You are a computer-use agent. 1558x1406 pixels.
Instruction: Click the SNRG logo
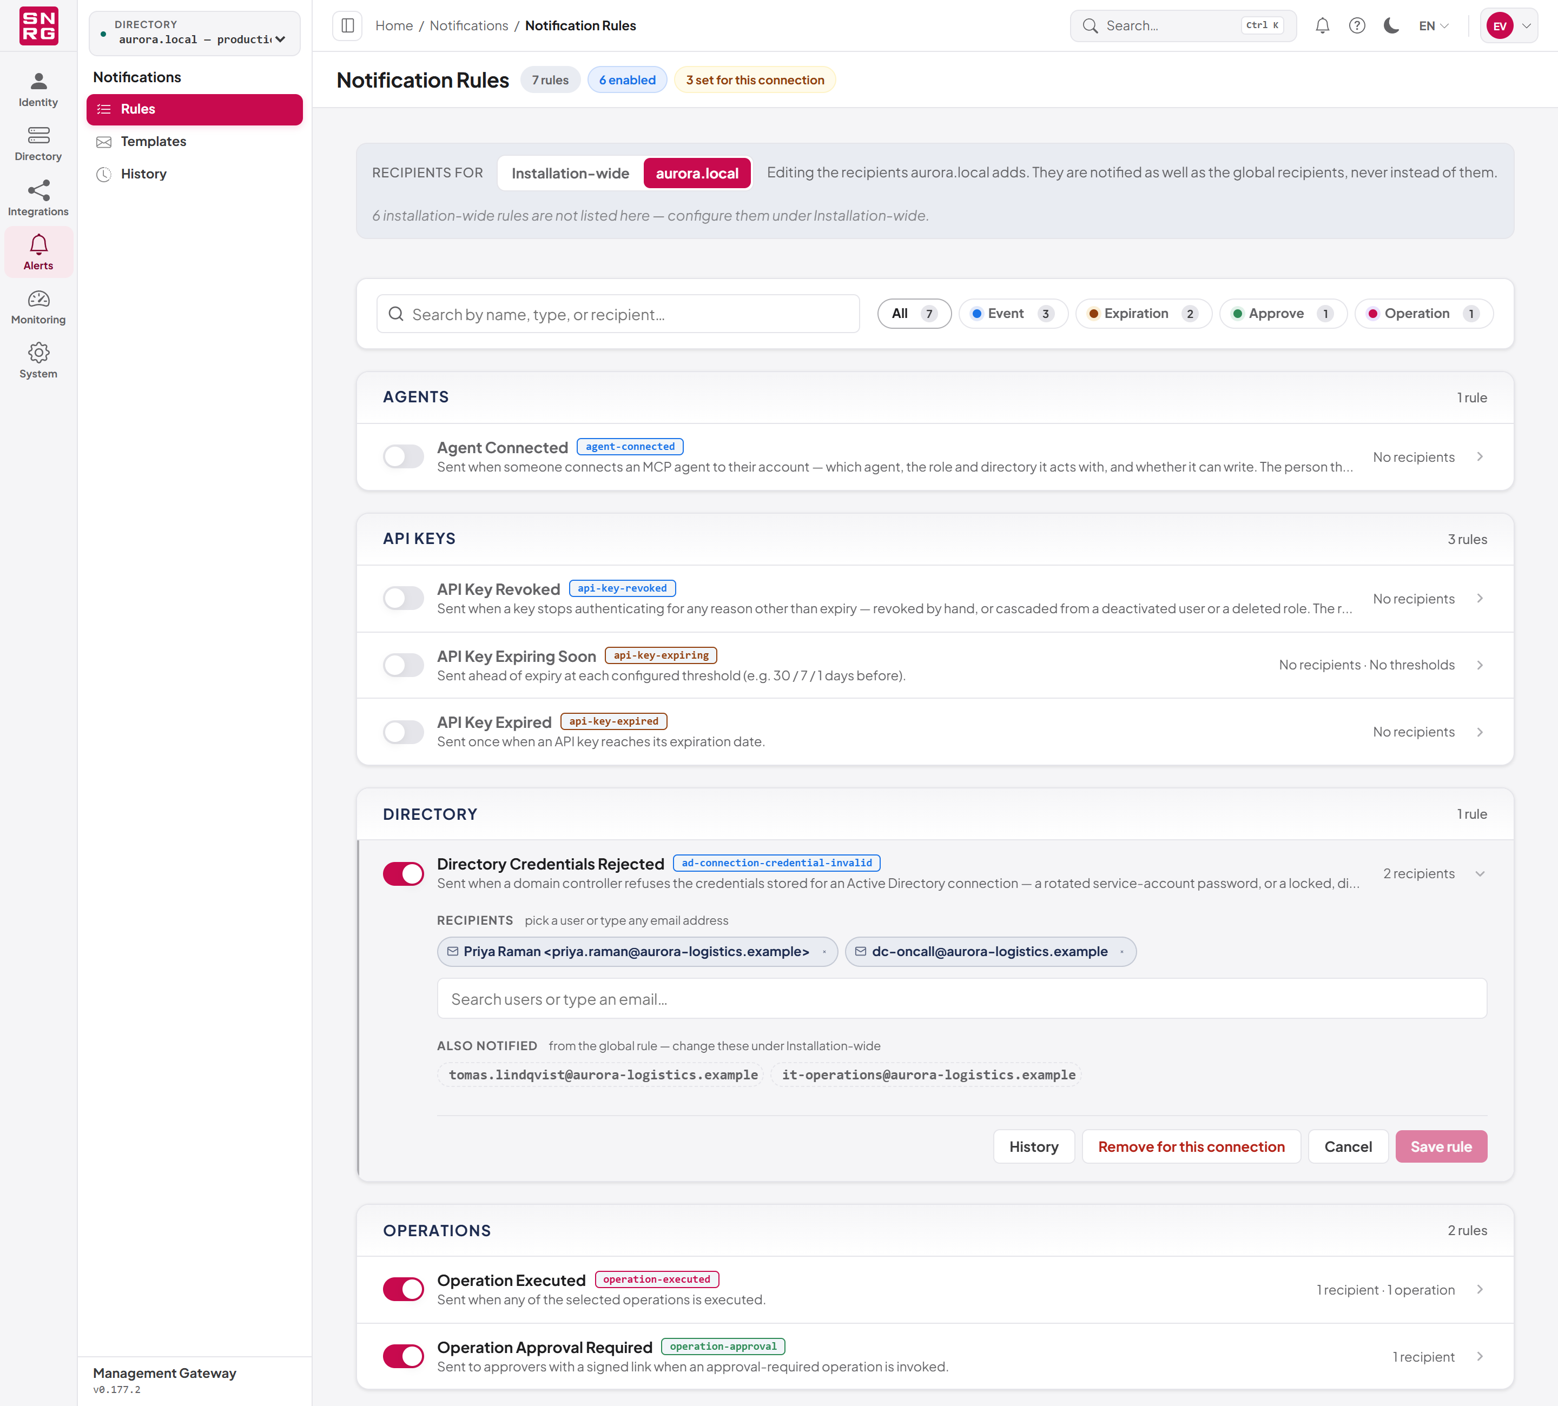tap(38, 25)
